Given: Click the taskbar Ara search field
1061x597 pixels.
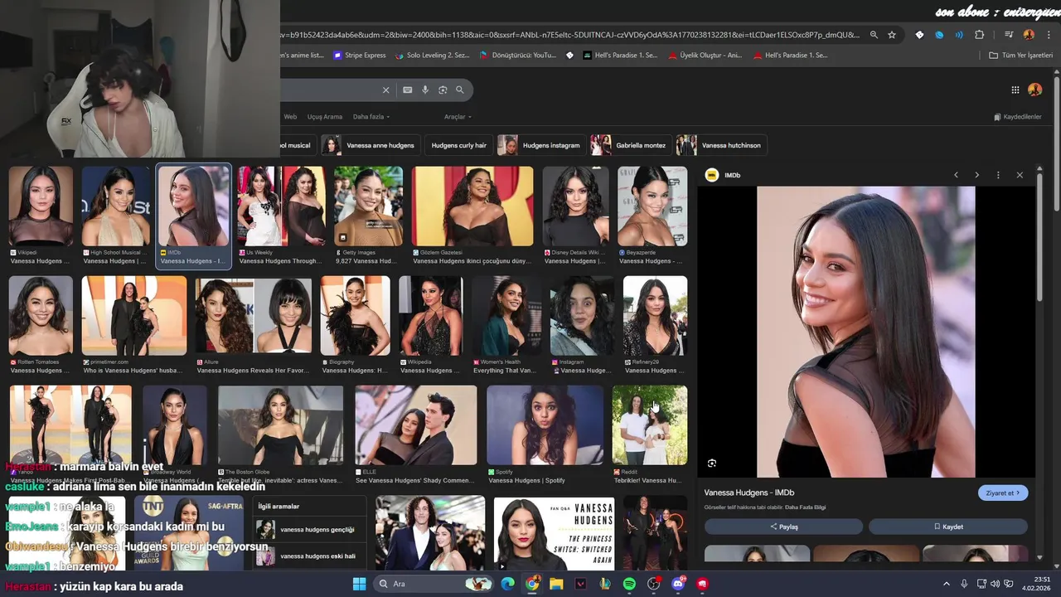Looking at the screenshot, I should 434,584.
